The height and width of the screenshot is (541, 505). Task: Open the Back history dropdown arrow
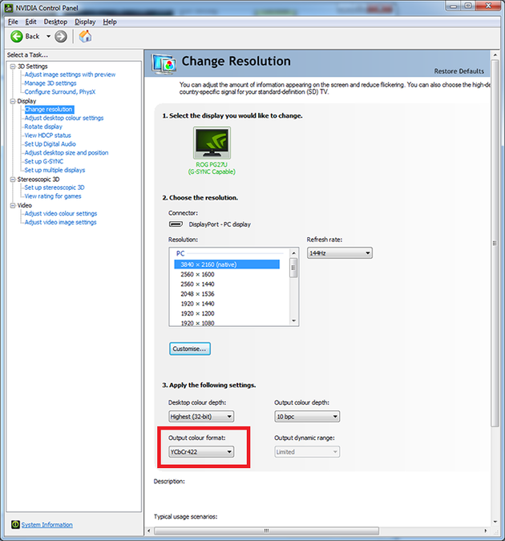coord(48,36)
